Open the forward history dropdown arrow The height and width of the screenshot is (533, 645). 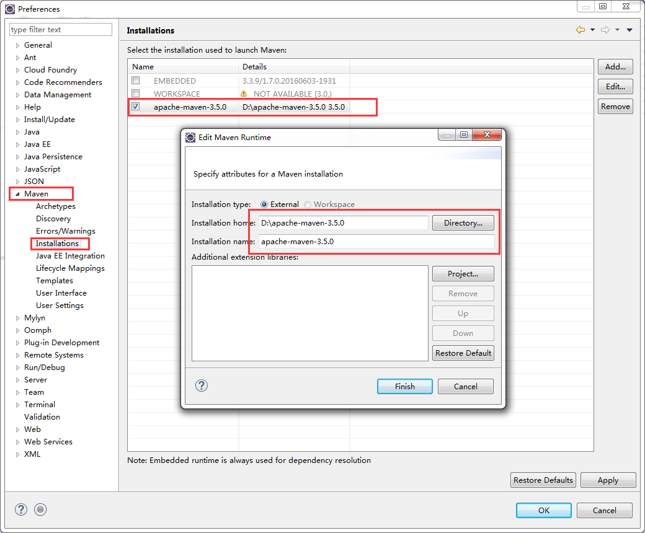tap(617, 30)
